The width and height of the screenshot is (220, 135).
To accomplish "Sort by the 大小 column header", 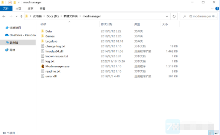I will tap(165, 24).
